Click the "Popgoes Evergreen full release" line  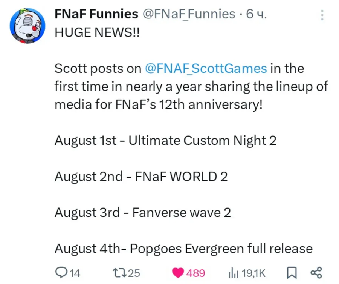(183, 249)
